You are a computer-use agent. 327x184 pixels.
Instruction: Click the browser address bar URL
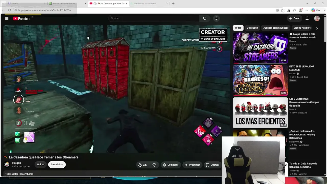coord(45,10)
